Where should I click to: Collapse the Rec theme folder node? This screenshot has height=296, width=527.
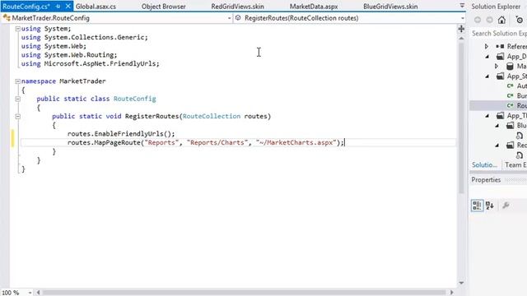(497, 146)
